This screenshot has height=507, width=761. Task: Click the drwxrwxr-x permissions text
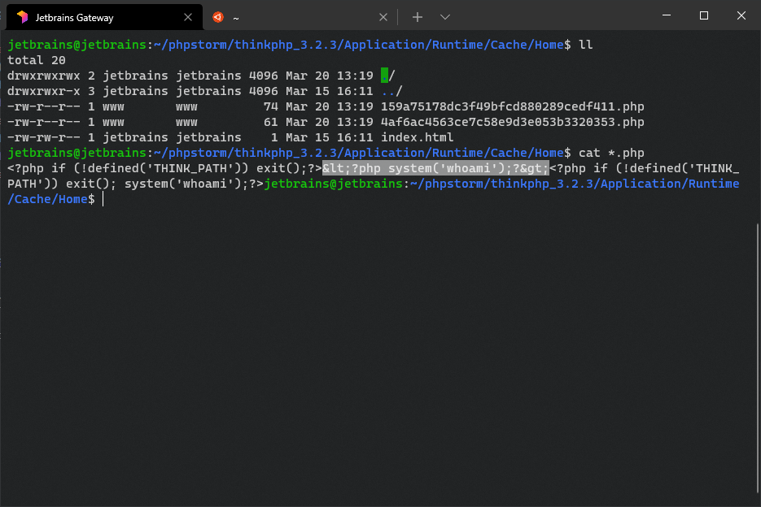click(44, 91)
